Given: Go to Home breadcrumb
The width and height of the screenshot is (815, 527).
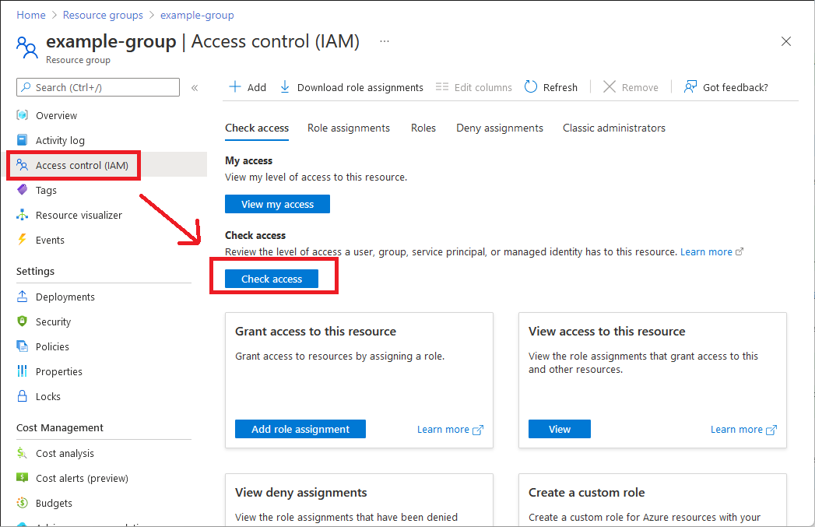Looking at the screenshot, I should point(30,15).
